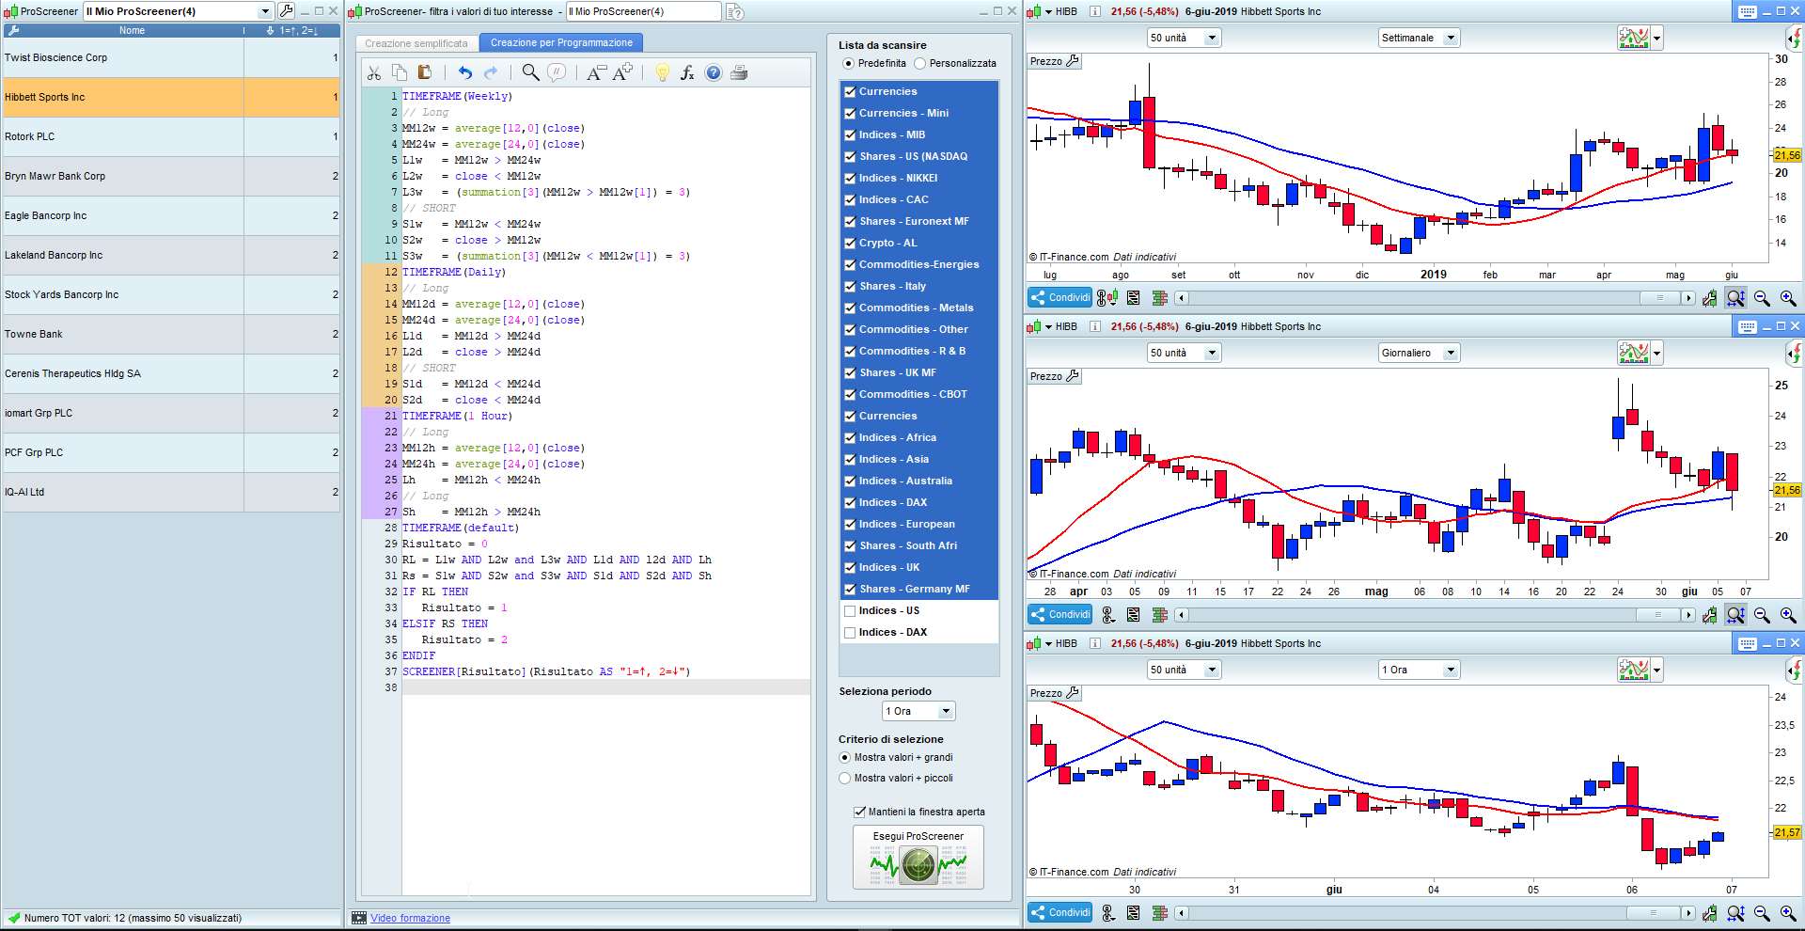Select IQ-AI Ltd result row
1805x931 pixels.
click(171, 493)
